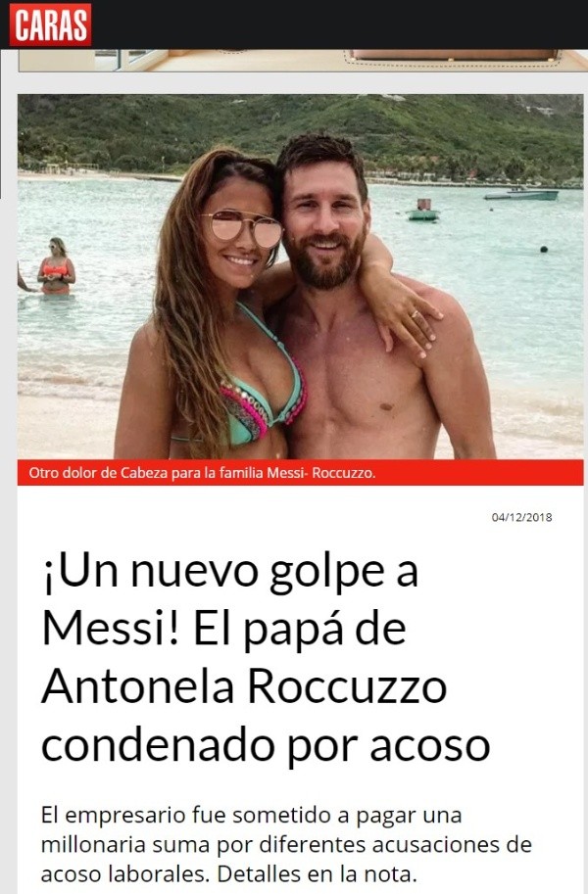Click the CARAS logo in the header
Screen dimensions: 588x894
(x=50, y=24)
